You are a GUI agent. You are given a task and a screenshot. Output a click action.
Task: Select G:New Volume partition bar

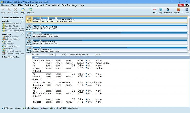pos(114,27)
